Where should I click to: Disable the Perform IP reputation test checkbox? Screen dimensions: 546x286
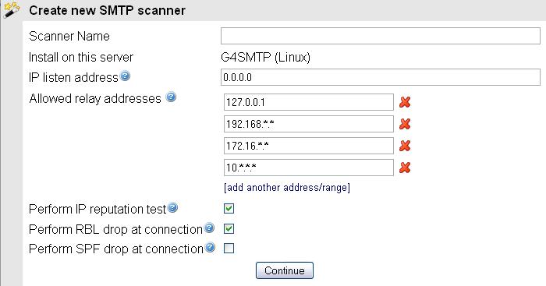(229, 208)
